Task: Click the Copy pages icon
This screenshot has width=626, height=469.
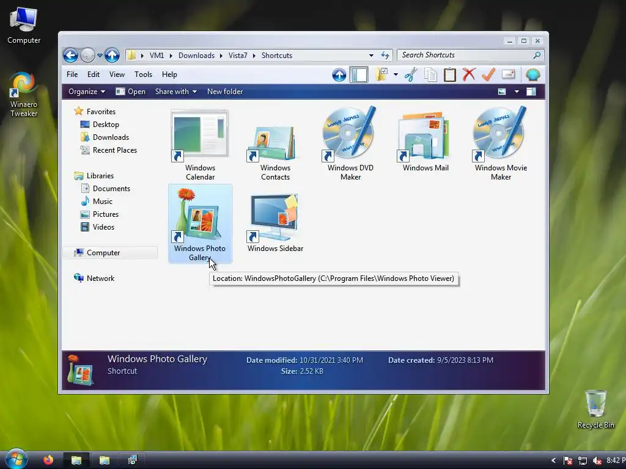Action: [x=430, y=75]
